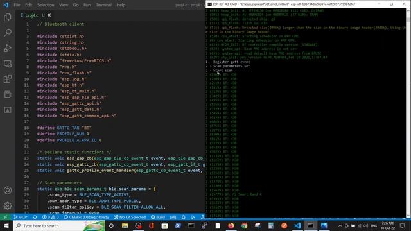
Task: Click the debug bug icon in status bar
Action: (x=184, y=217)
